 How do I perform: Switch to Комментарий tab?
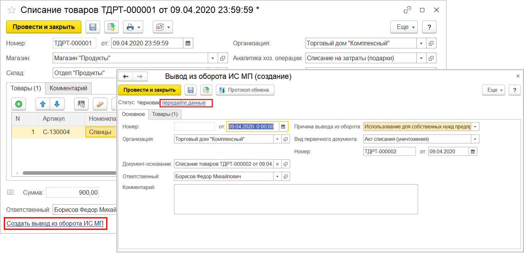click(68, 88)
